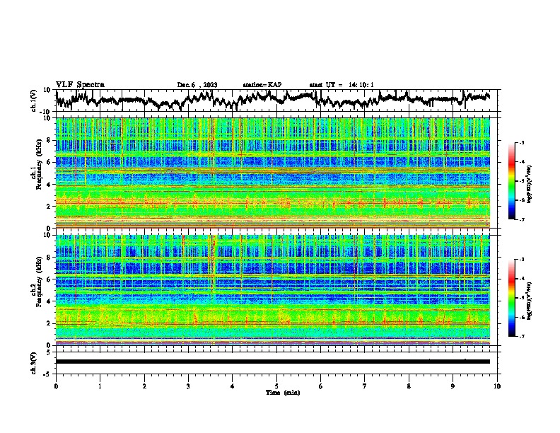Click time-axis tick label 7
The image size is (560, 433).
tap(365, 386)
